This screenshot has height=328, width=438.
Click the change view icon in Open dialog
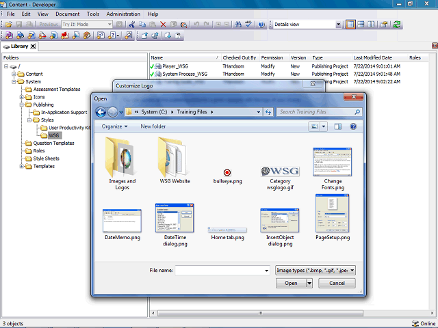coord(315,126)
